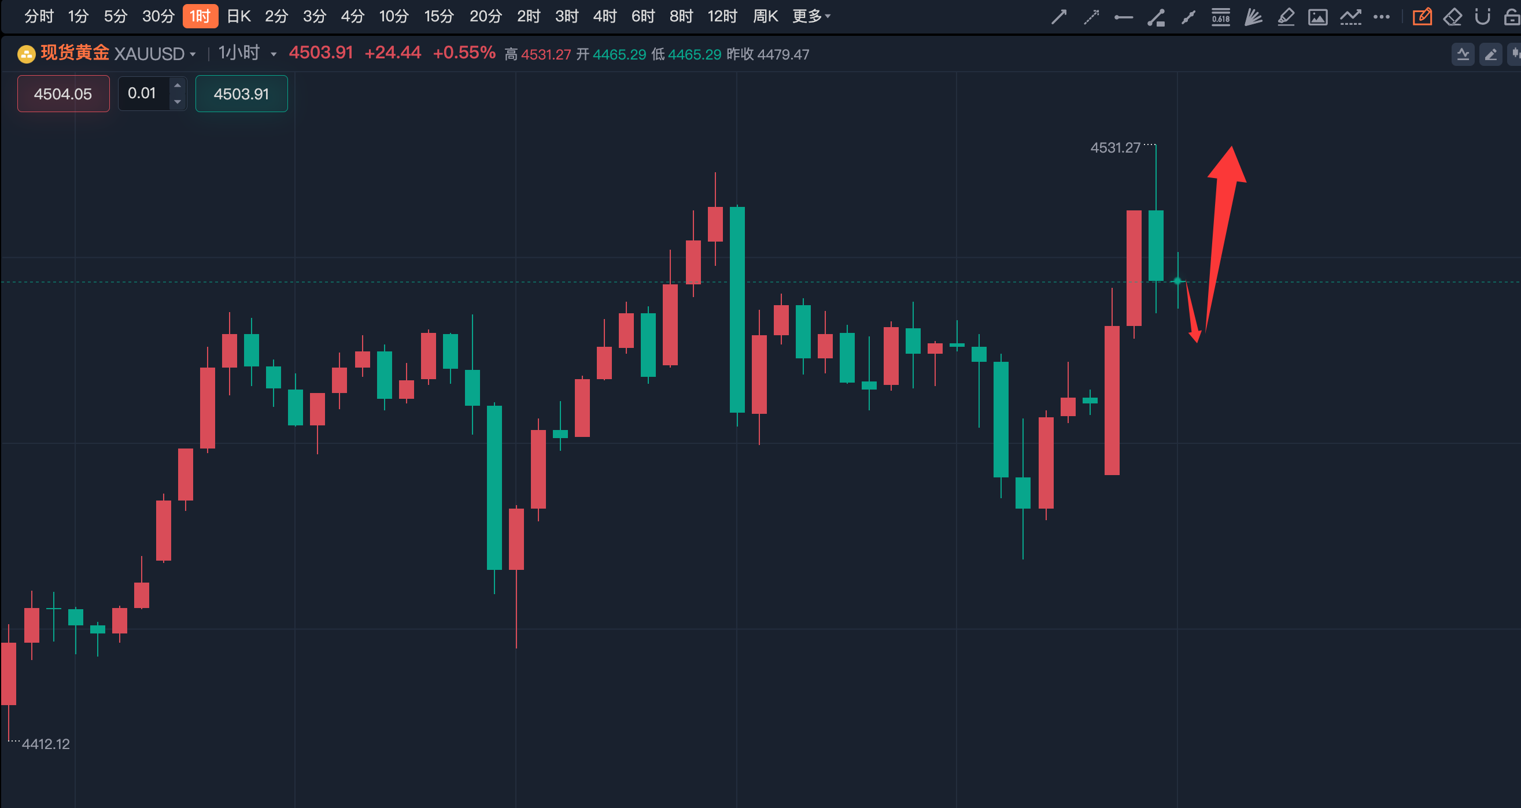The width and height of the screenshot is (1521, 808).
Task: Increase lot size with up stepper arrow
Action: click(x=177, y=86)
